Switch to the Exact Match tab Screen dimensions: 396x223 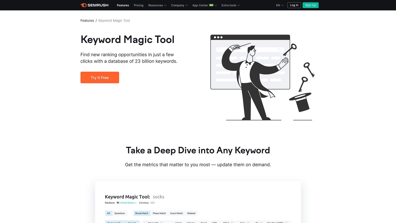[x=177, y=213]
